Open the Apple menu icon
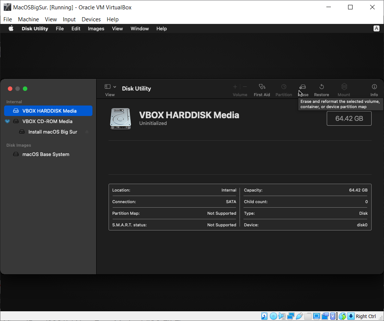384x321 pixels. [x=11, y=28]
